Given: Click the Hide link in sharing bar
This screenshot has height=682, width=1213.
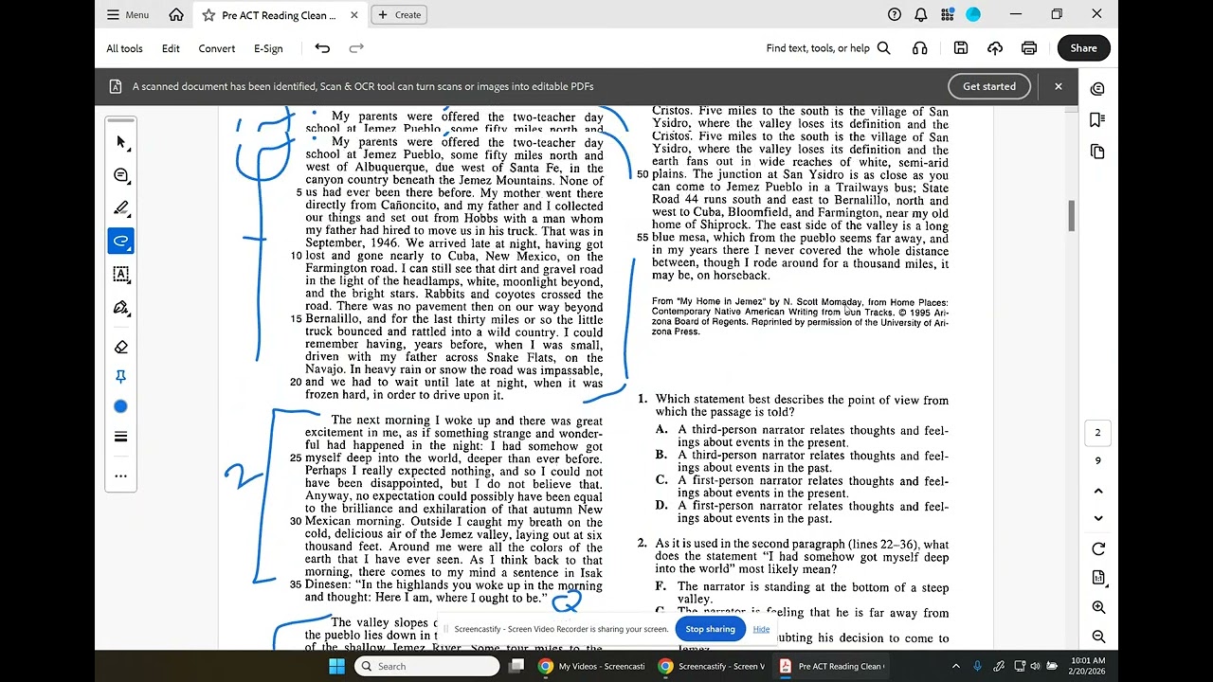Looking at the screenshot, I should (761, 629).
